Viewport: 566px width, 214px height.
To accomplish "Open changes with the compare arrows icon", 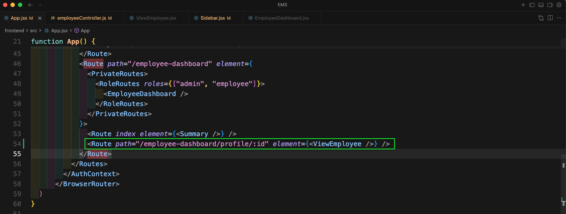I will pos(541,18).
